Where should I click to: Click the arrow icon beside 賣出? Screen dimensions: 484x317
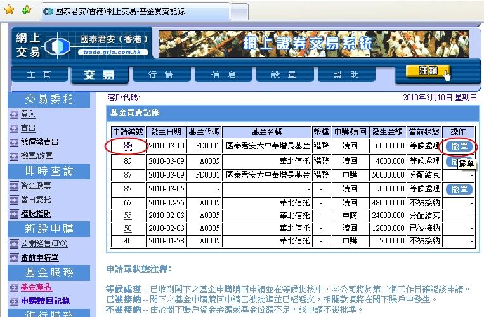[x=14, y=129]
